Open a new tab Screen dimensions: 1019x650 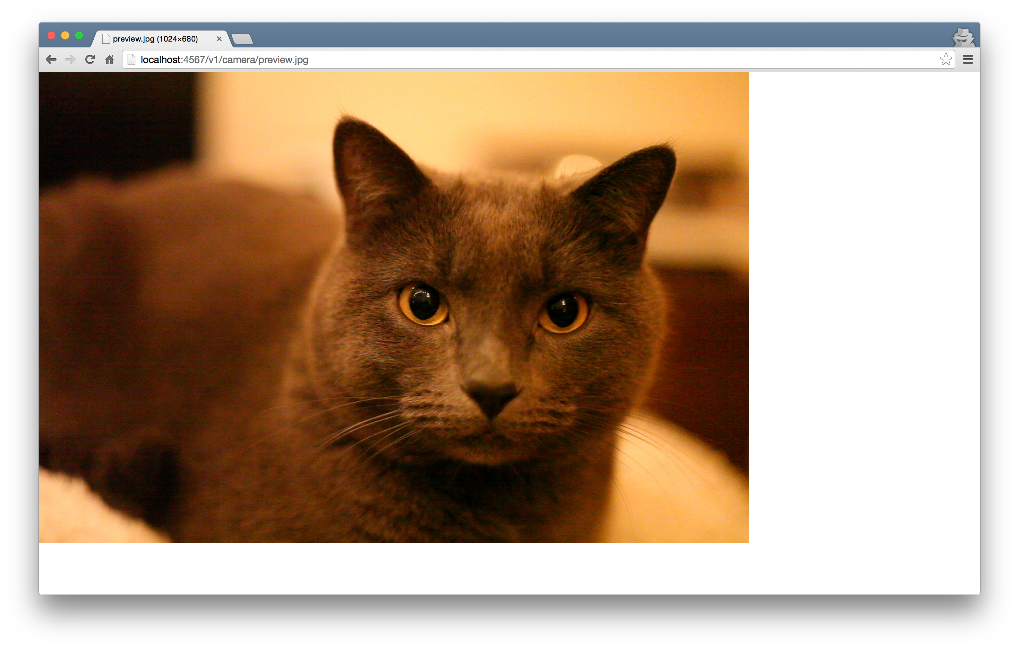click(242, 39)
